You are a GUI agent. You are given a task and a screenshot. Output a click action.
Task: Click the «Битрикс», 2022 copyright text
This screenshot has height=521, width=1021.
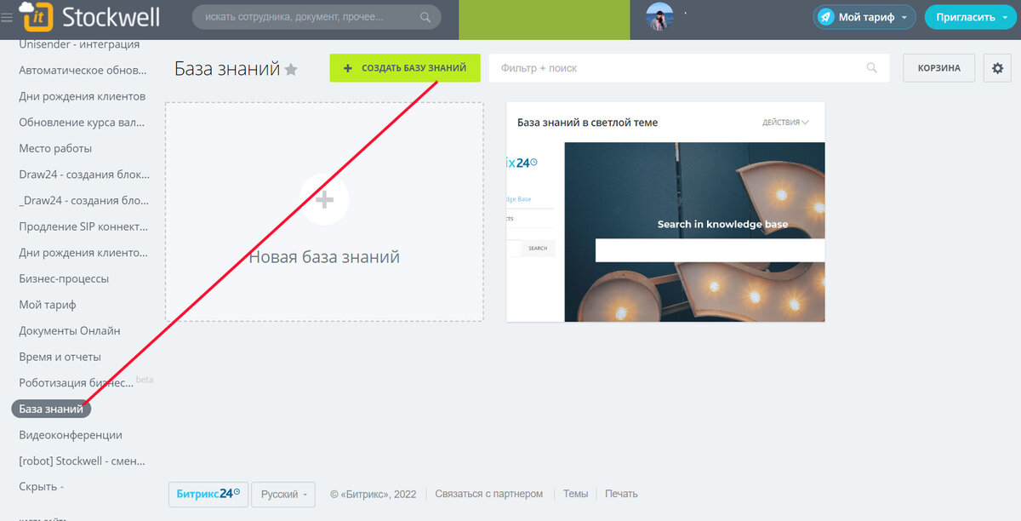click(x=373, y=494)
